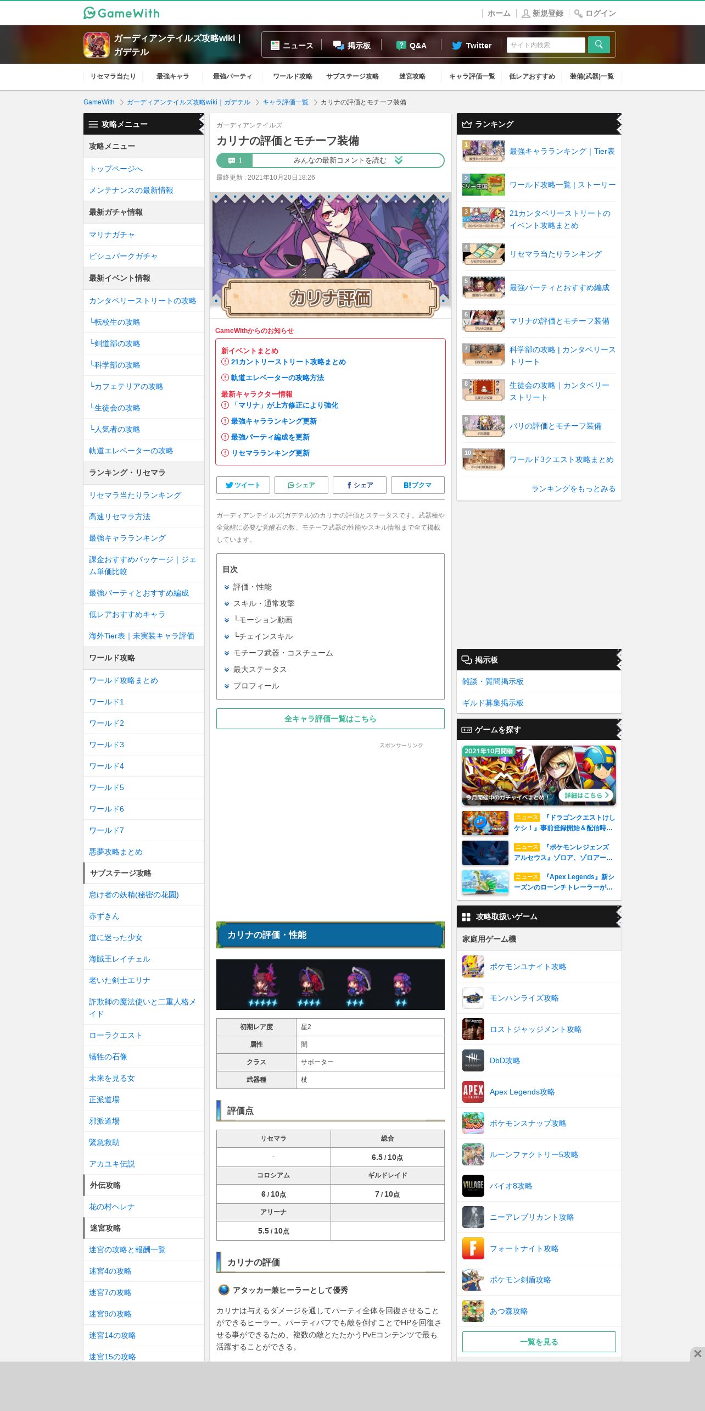Open ポケモンスナップ攻略 game icon
The height and width of the screenshot is (1411, 705).
[473, 1123]
